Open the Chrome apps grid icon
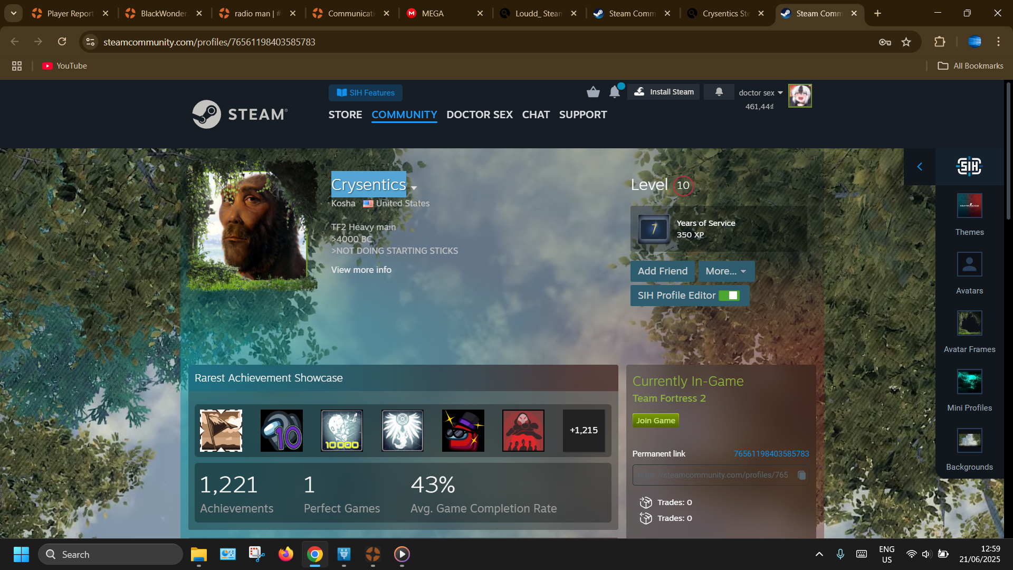Image resolution: width=1013 pixels, height=570 pixels. click(17, 66)
